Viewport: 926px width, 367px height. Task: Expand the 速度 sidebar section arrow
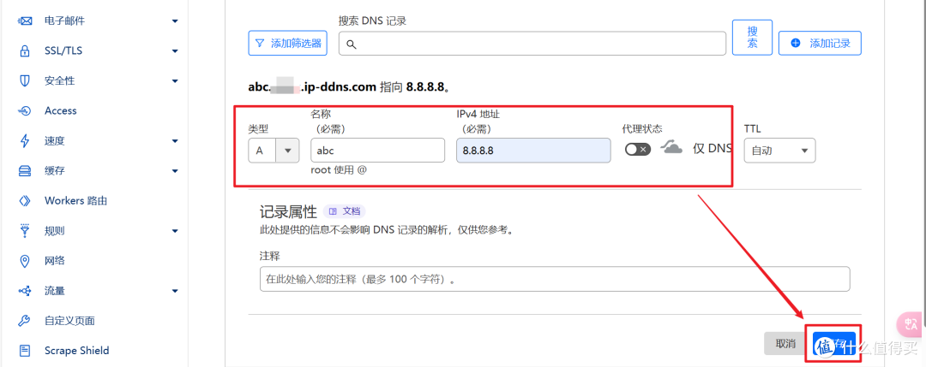tap(175, 141)
